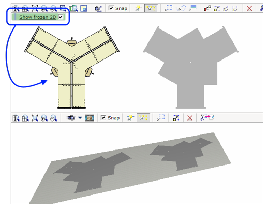Toggle Snap checkbox in the lower 3D toolbar

[x=103, y=118]
